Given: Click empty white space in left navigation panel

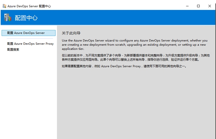Looking at the screenshot, I should [x=28, y=97].
